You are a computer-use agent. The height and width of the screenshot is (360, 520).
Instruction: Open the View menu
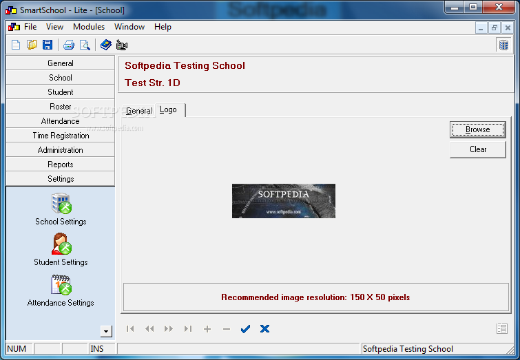click(x=54, y=27)
